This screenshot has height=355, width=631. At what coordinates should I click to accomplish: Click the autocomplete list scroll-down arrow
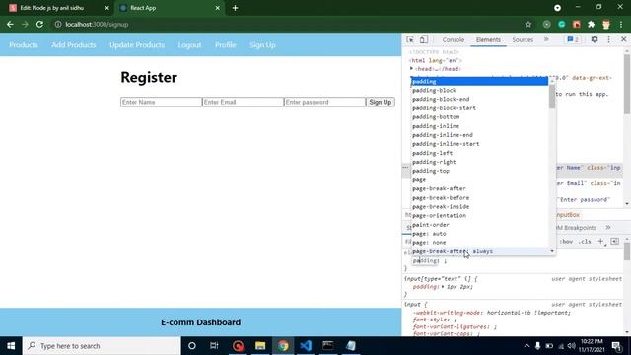pos(552,251)
